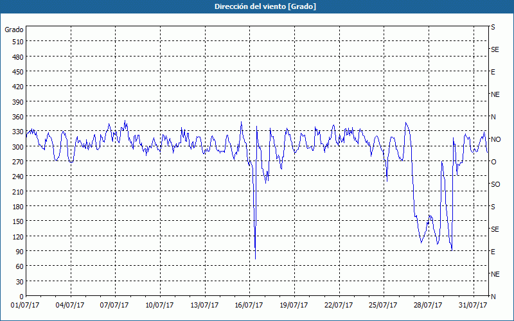
Task: Click the 300 degree axis value
Action: coord(18,147)
